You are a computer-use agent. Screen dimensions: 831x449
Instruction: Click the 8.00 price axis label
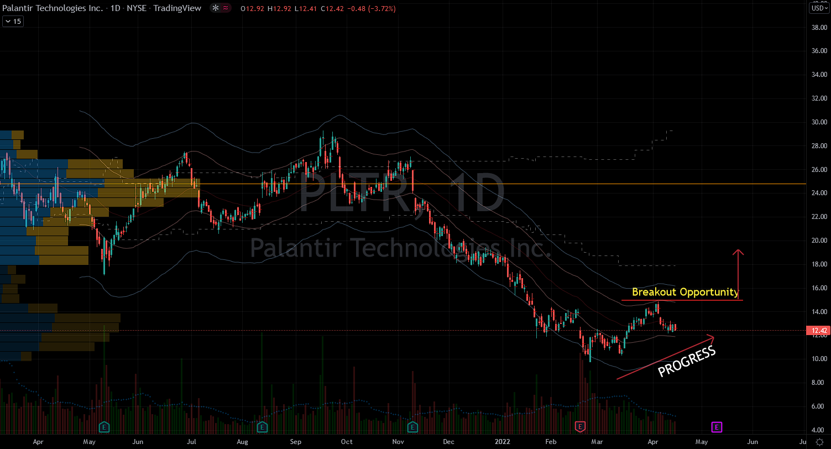819,383
